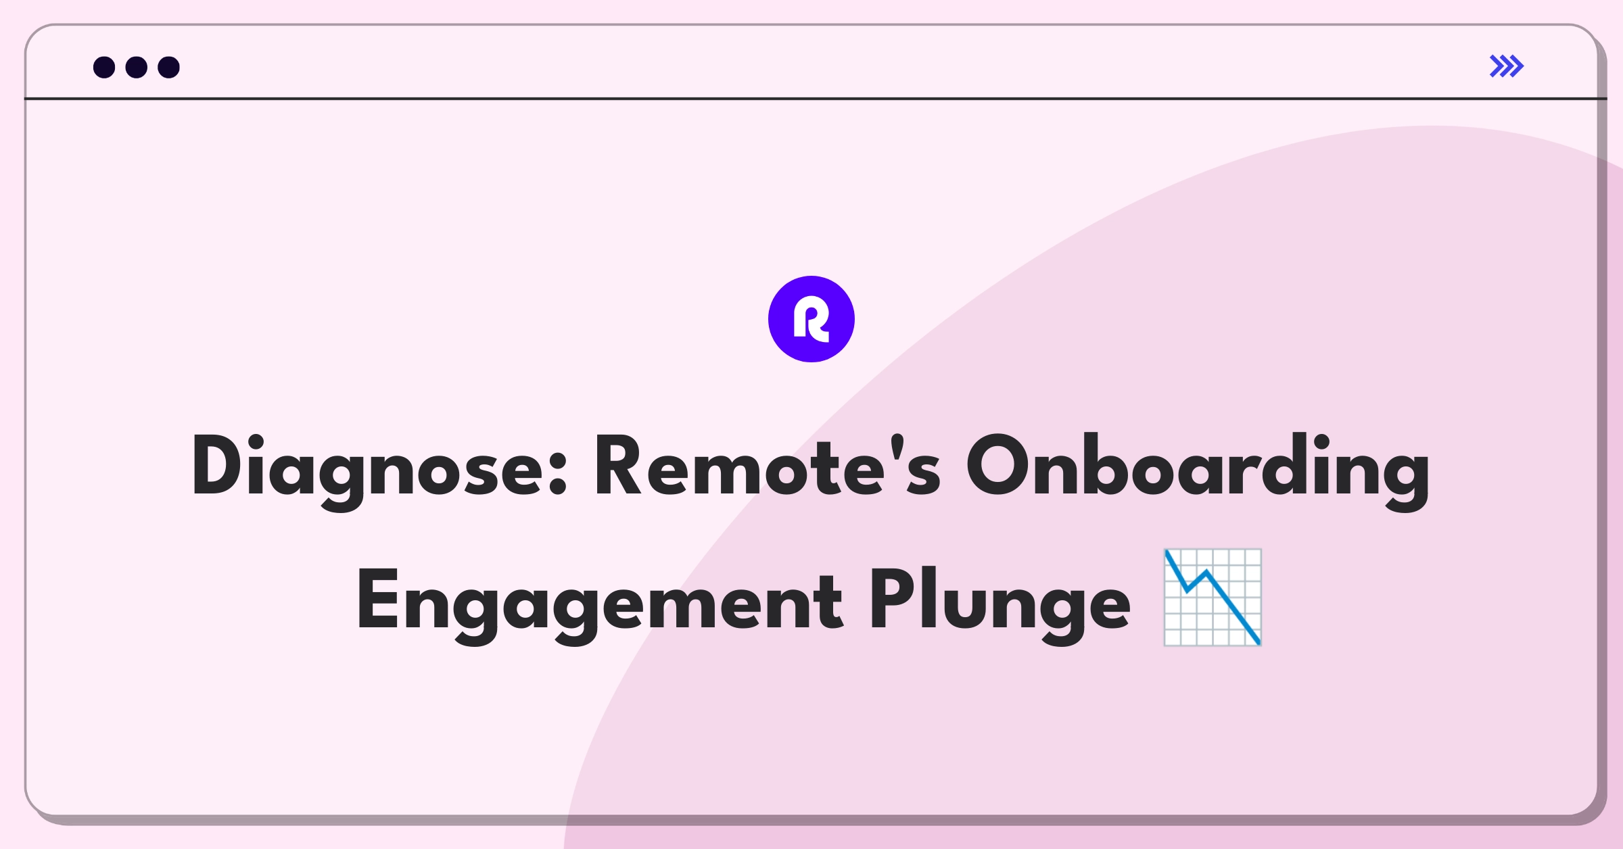Click the Remote 'R' logo icon

[811, 331]
